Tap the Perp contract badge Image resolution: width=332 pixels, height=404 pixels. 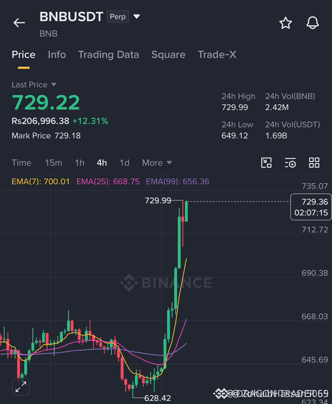click(x=118, y=17)
